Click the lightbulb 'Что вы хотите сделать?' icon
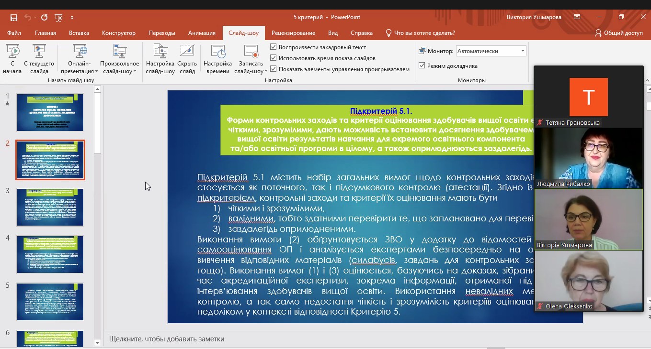651x349 pixels. pos(388,33)
